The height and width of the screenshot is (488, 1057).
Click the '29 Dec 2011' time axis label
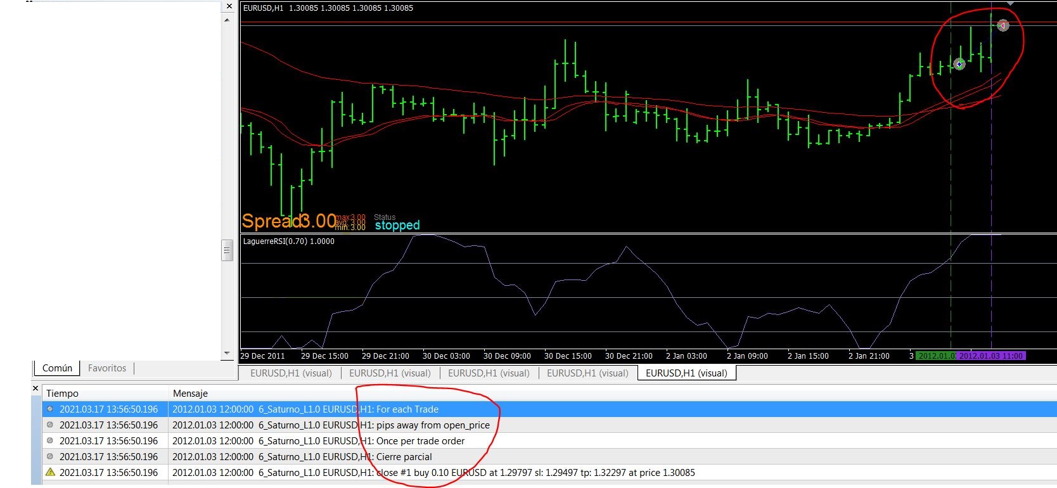pos(262,356)
